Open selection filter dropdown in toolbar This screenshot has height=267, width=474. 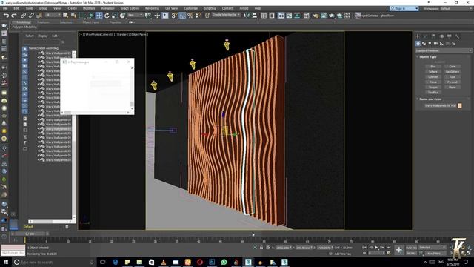coord(53,15)
